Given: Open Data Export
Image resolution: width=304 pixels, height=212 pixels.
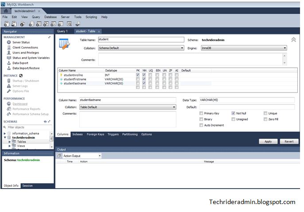Looking at the screenshot, I should (20, 63).
